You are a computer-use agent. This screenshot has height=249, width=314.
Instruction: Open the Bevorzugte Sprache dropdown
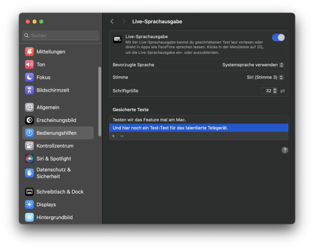(253, 65)
